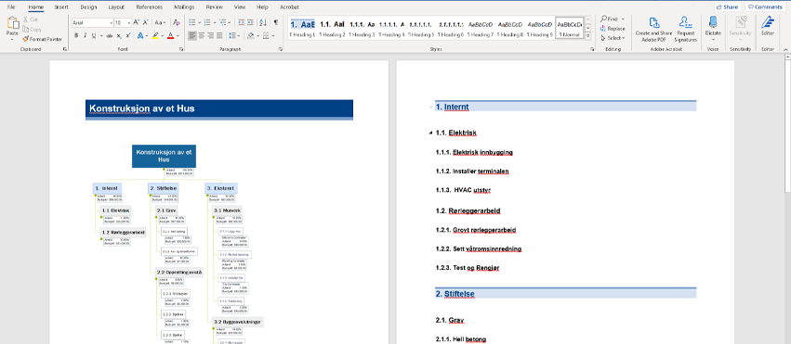Toggle subscript formatting
The width and height of the screenshot is (791, 344).
[119, 36]
